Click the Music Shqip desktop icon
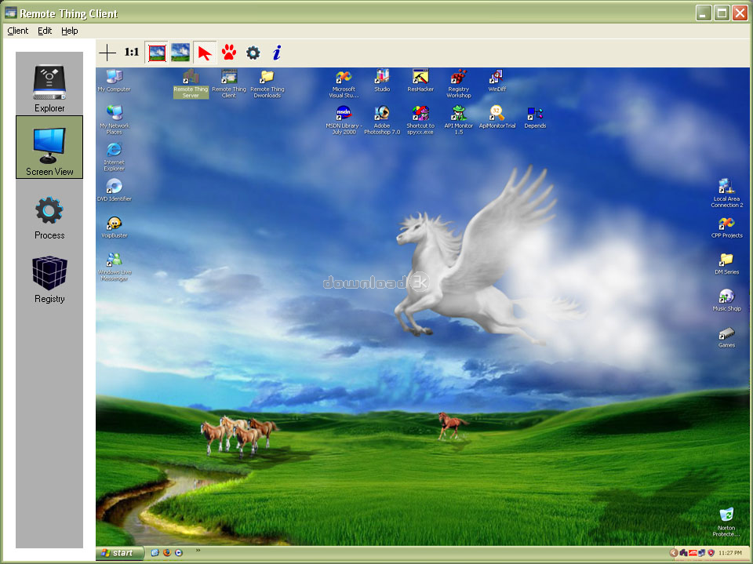 tap(726, 300)
